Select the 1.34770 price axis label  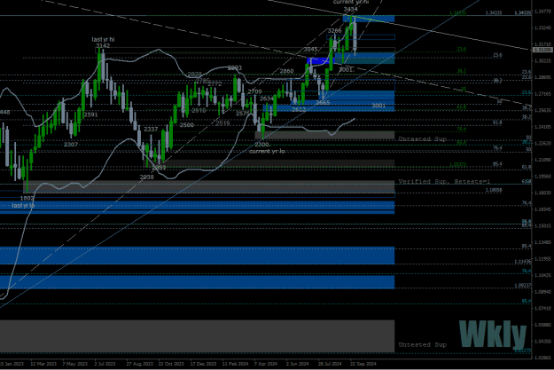pos(542,12)
